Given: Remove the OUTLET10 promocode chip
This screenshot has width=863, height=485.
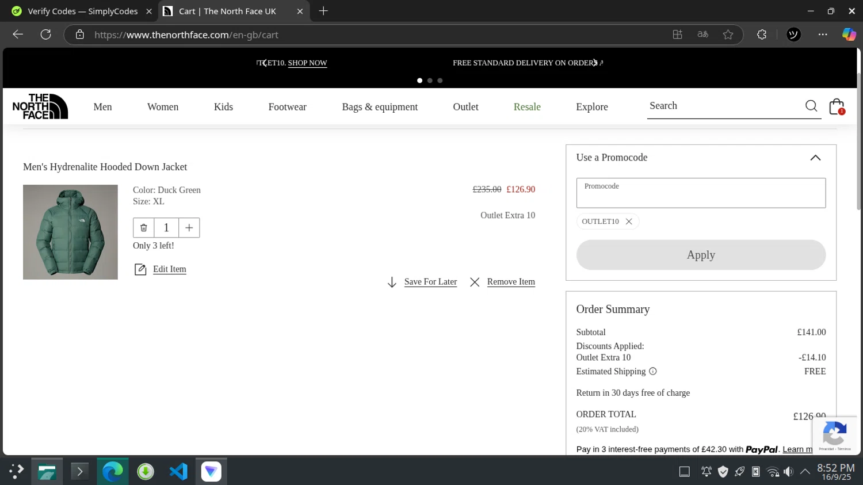Looking at the screenshot, I should (x=629, y=222).
